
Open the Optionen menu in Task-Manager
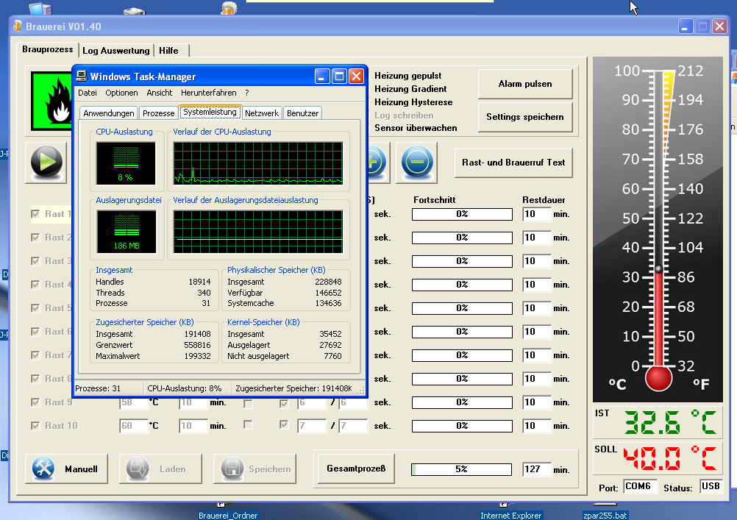coord(121,93)
